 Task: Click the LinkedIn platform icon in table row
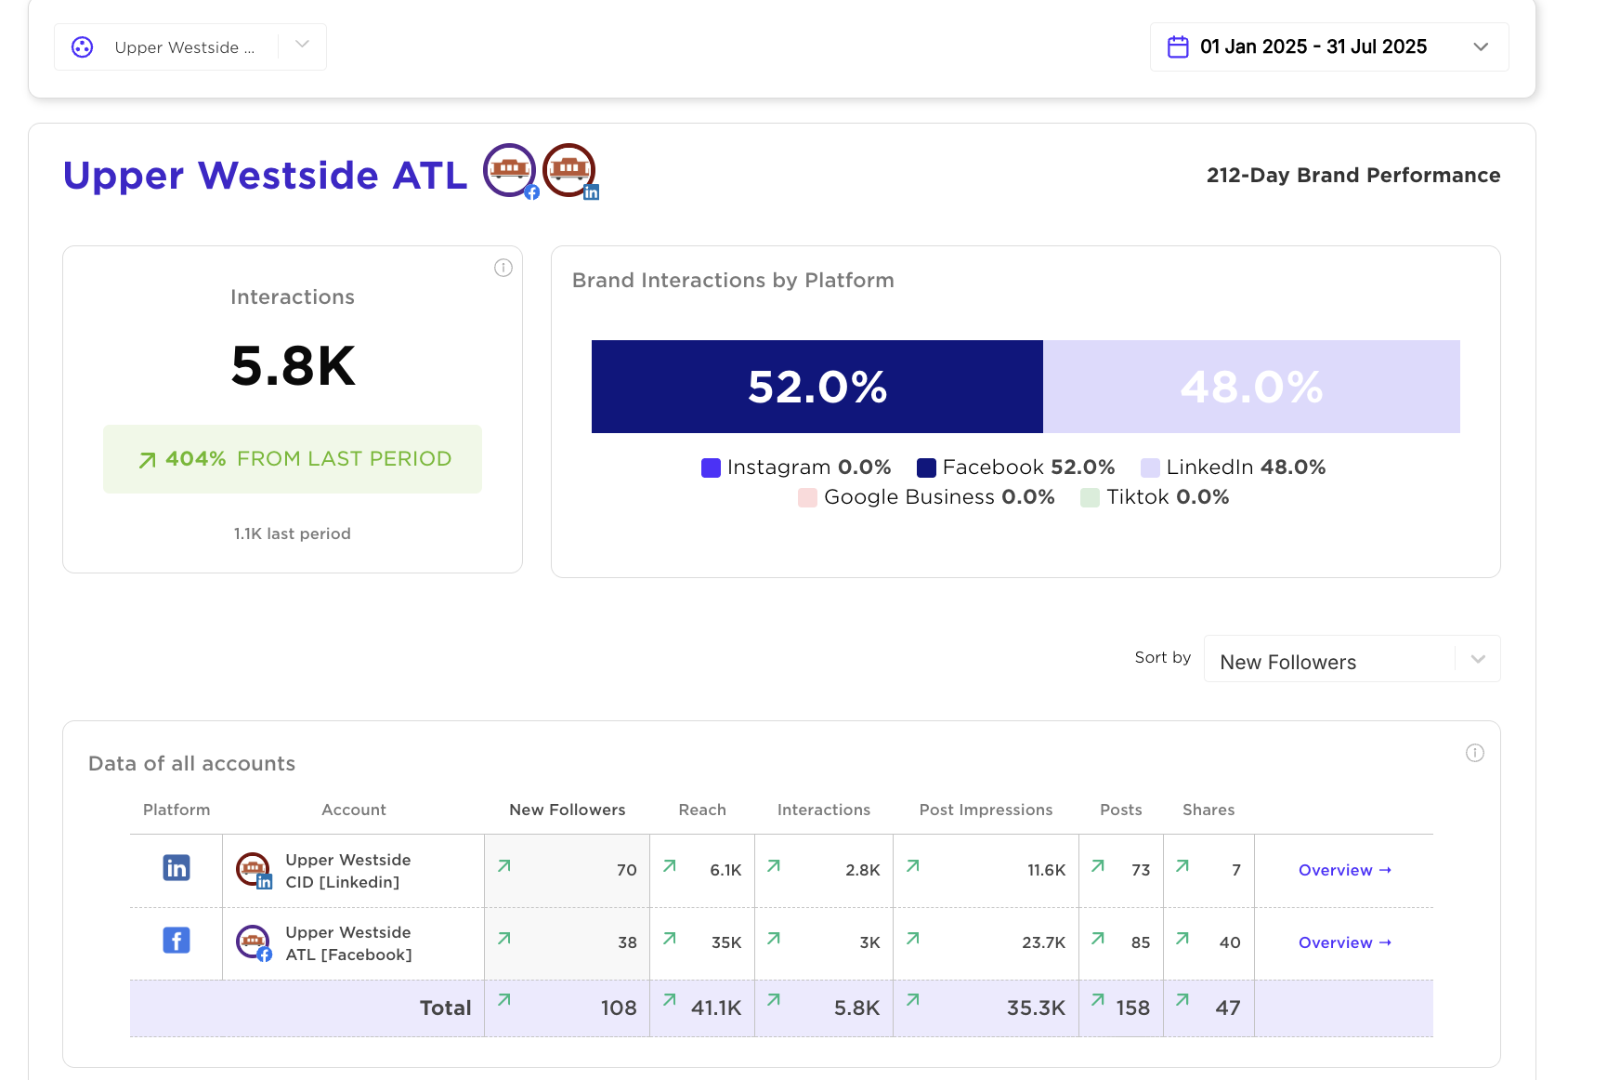tap(176, 868)
